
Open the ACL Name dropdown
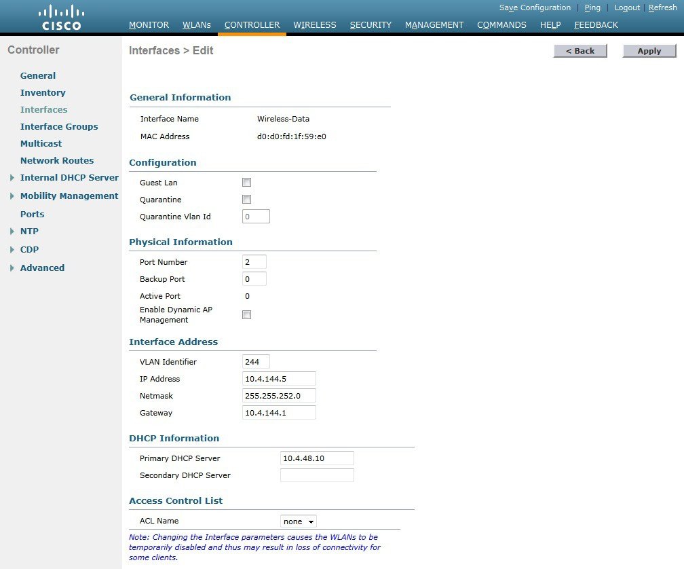298,521
